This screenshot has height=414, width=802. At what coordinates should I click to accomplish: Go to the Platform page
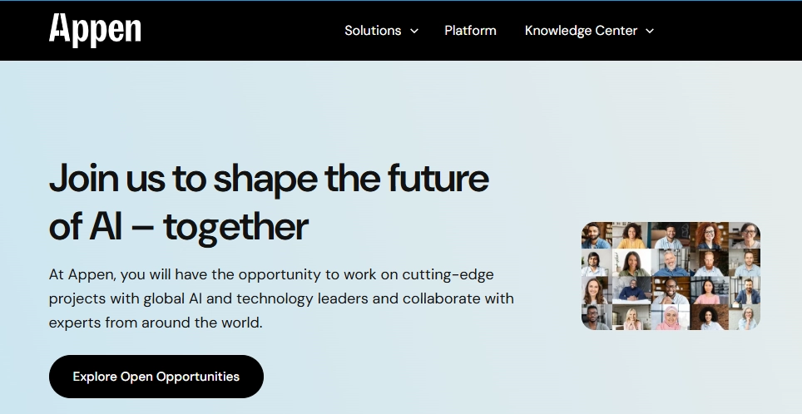[x=470, y=31]
